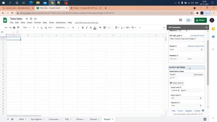The width and height of the screenshot is (217, 122).
Task: Toggle strikethrough formatting
Action: tap(91, 28)
